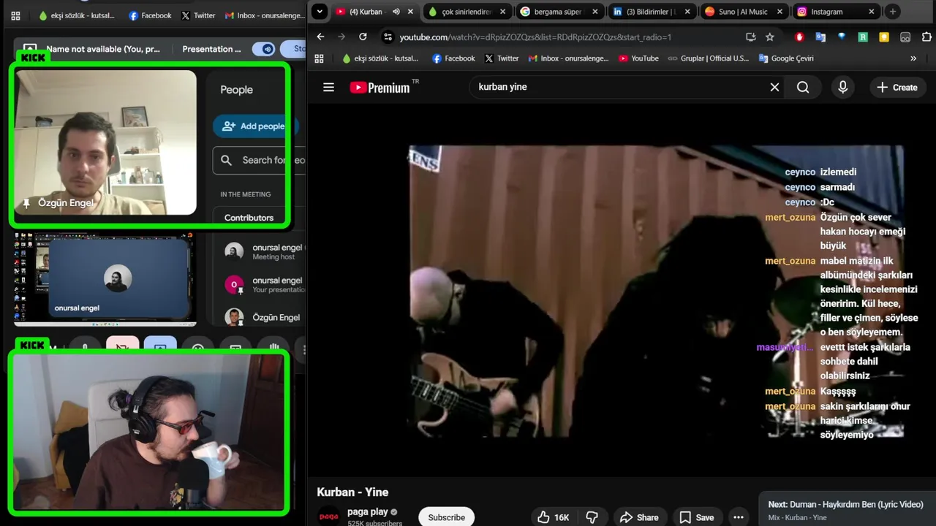Dislike the Kurban - Yine video
Screen dimensions: 936x526
click(x=592, y=517)
